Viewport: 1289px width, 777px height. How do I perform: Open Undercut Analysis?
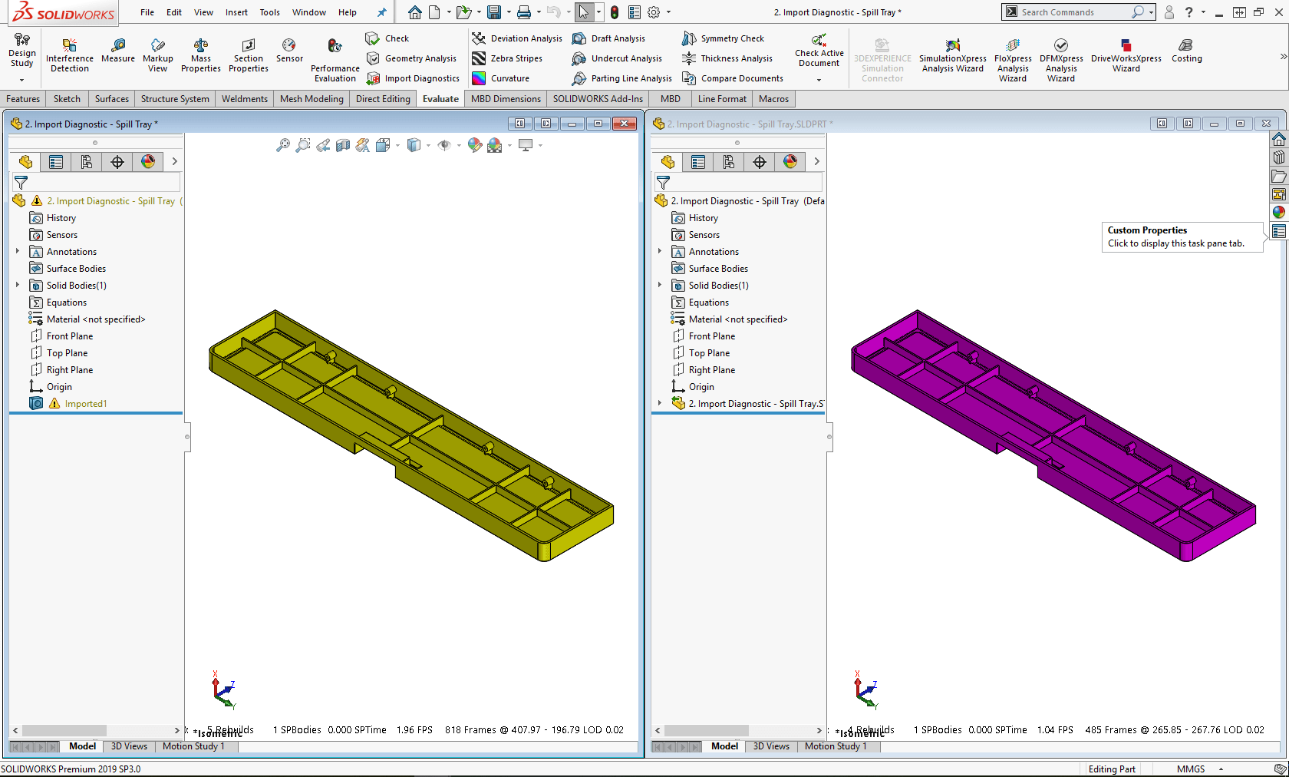coord(618,58)
